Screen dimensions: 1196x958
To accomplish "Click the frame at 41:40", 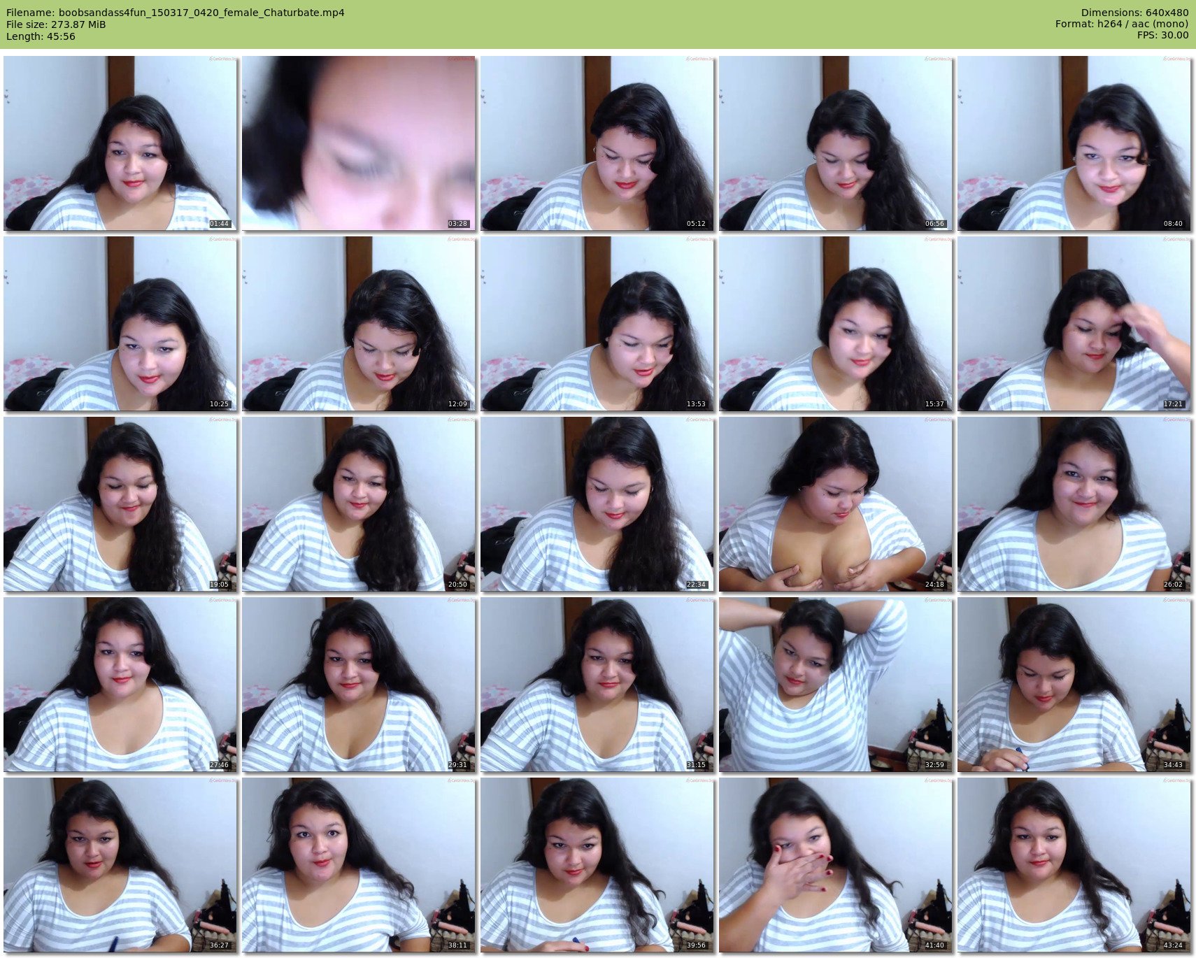I will [836, 865].
